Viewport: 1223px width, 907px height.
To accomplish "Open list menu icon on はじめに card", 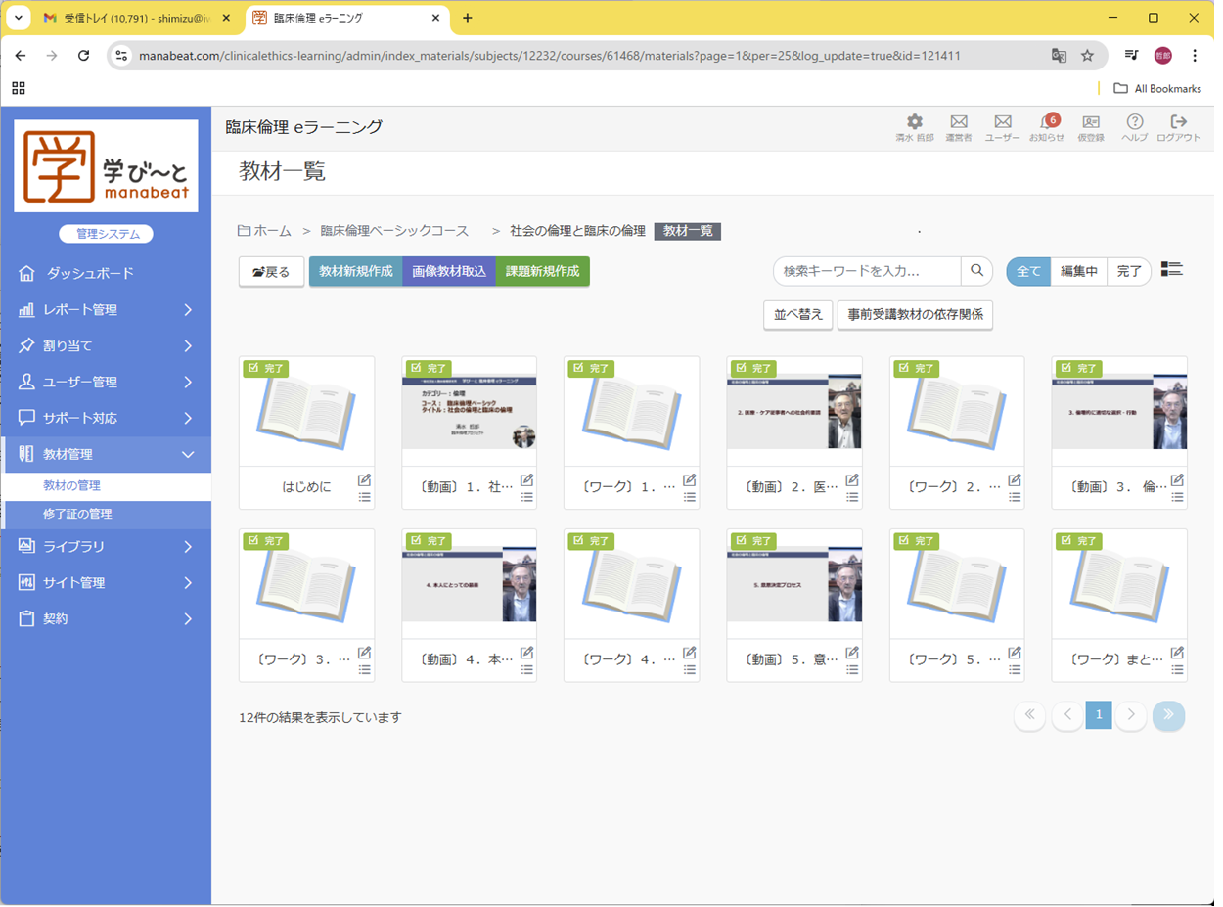I will pos(364,497).
